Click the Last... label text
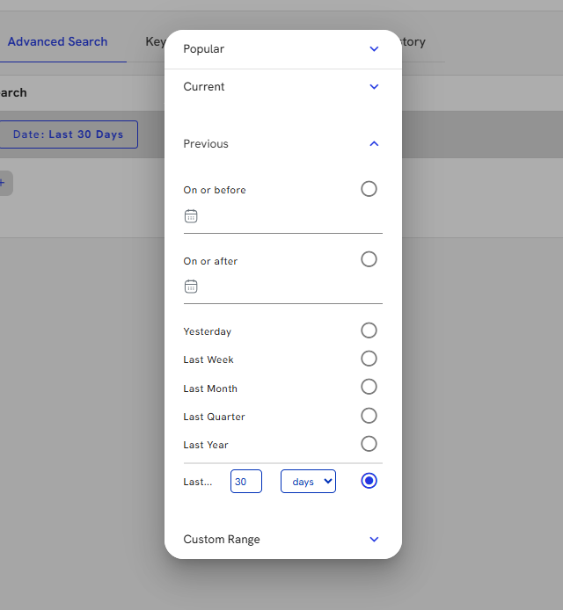The image size is (563, 610). tap(198, 482)
